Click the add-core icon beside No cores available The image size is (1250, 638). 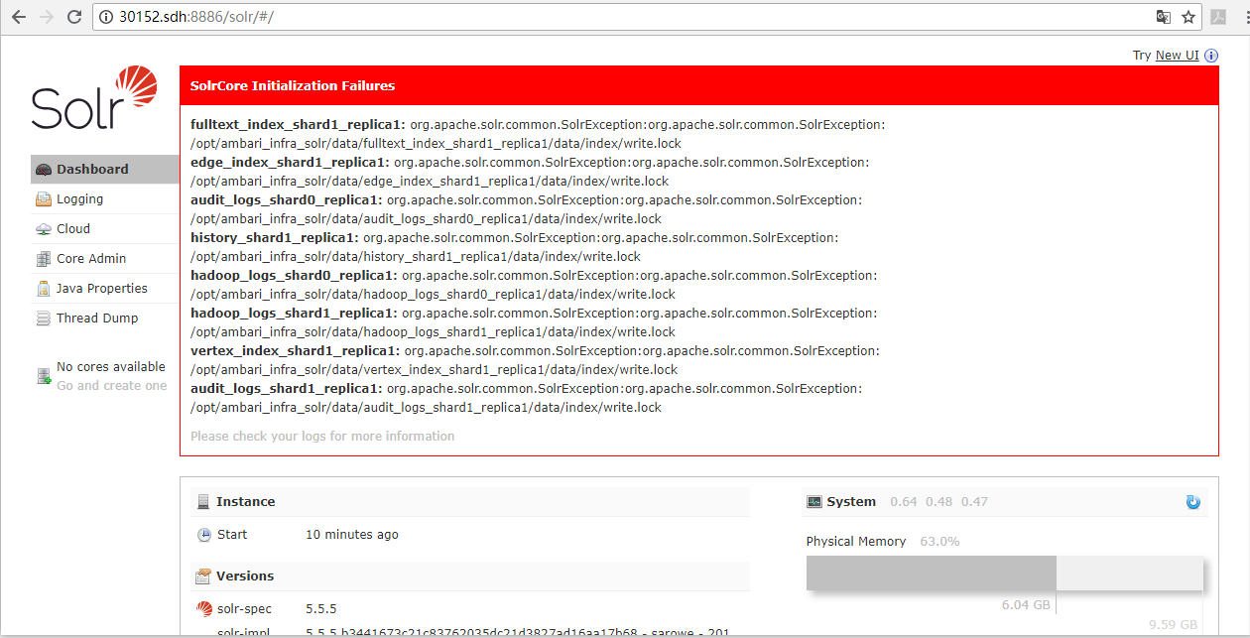coord(44,376)
